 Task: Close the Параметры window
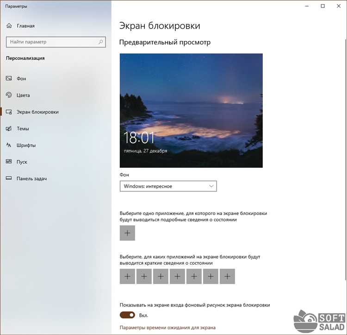click(339, 6)
